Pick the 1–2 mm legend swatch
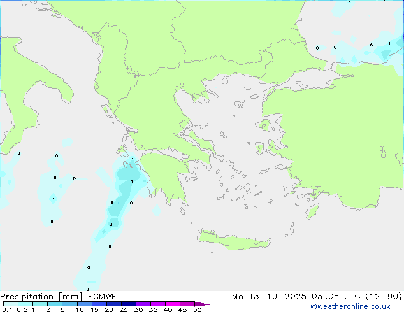404x312 pixels. coord(40,304)
